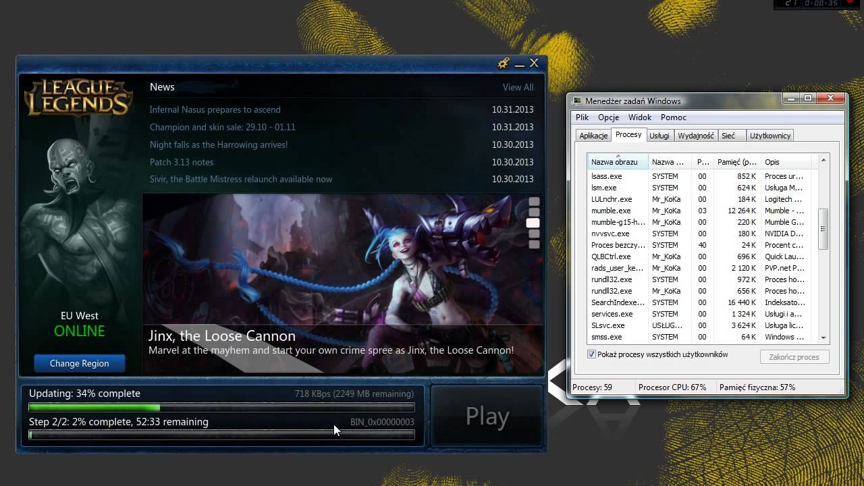This screenshot has height=486, width=864.
Task: Click the Zakończ proces button
Action: coord(794,357)
